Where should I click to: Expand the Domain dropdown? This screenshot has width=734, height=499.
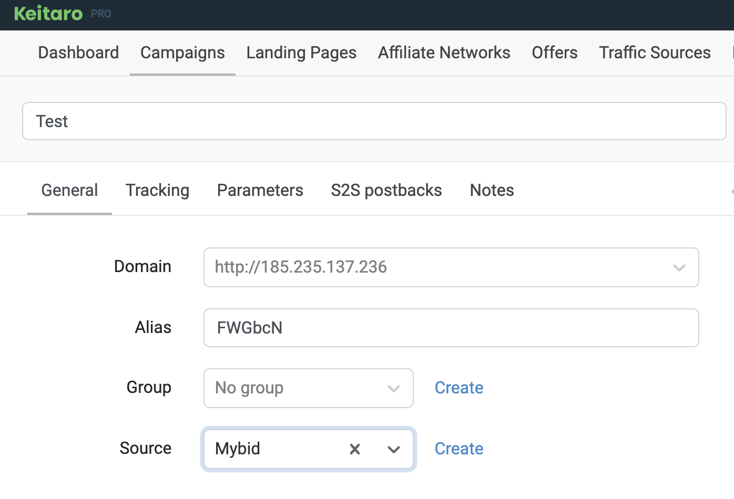[678, 268]
